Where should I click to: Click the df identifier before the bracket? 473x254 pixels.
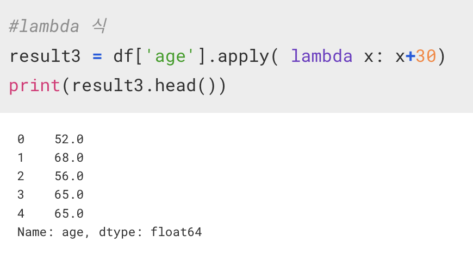[123, 56]
